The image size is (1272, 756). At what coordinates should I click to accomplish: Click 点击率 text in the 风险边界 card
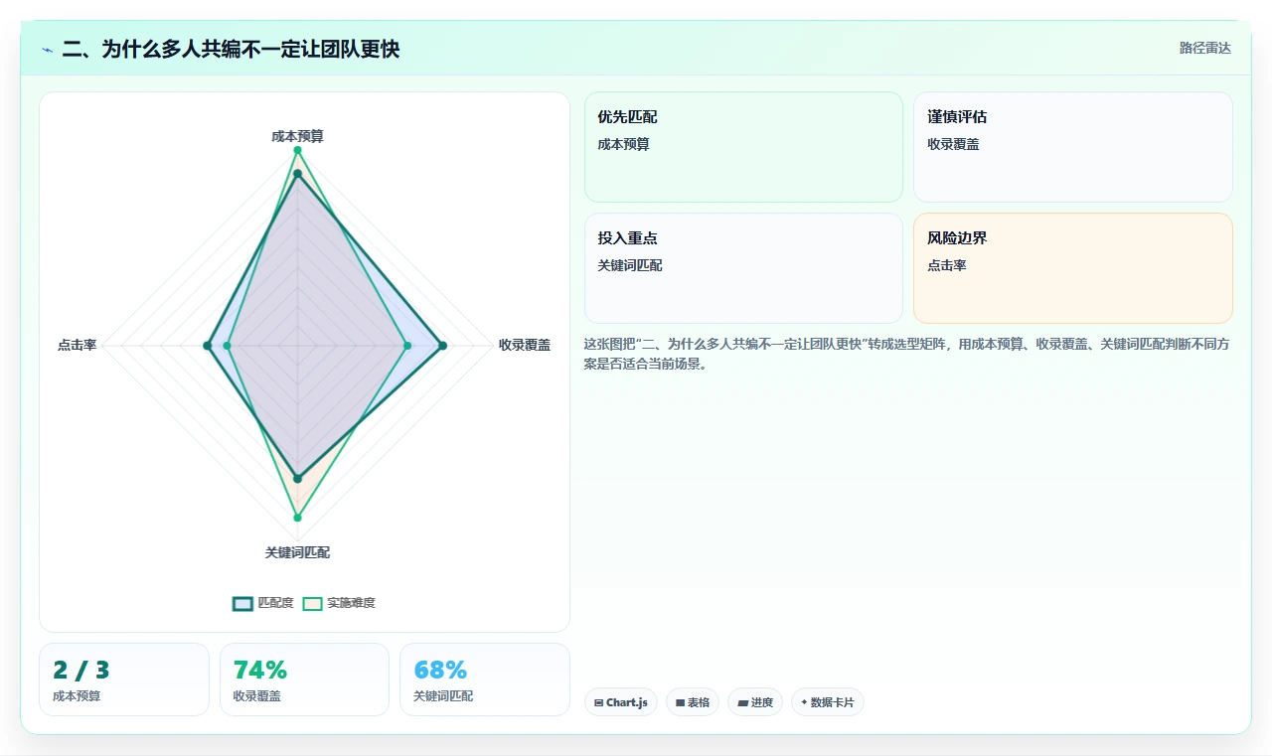click(947, 265)
